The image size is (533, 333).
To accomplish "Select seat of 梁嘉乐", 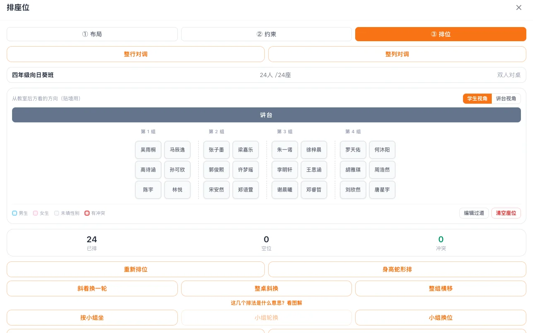I will (246, 150).
